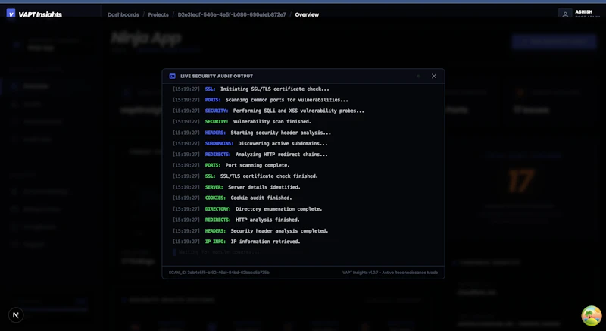Screen dimensions: 606x331
Task: Click the island avatar icon in bottom corner
Action: point(592,316)
